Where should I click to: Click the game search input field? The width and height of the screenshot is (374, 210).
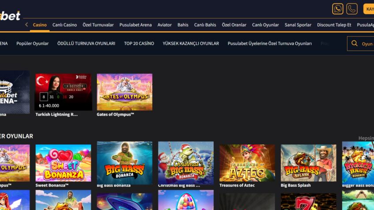coord(361,44)
